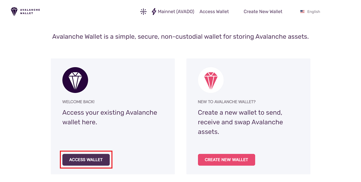This screenshot has height=182, width=361.
Task: Click the dark purple diamond icon
Action: tap(75, 80)
